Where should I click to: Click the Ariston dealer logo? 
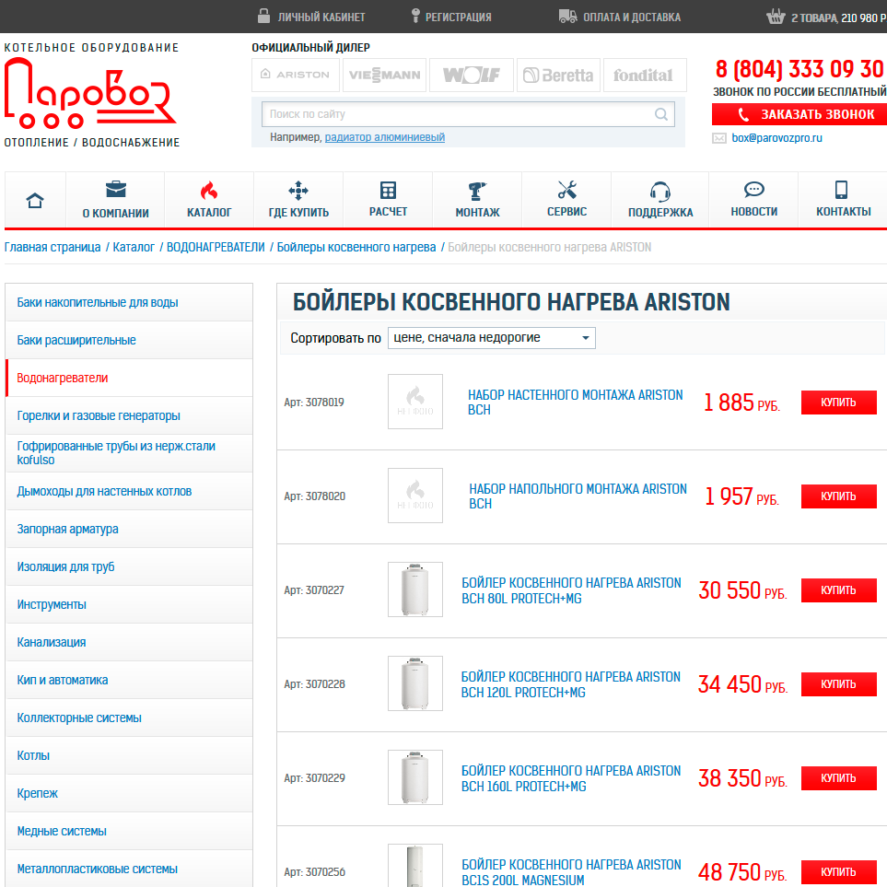296,75
